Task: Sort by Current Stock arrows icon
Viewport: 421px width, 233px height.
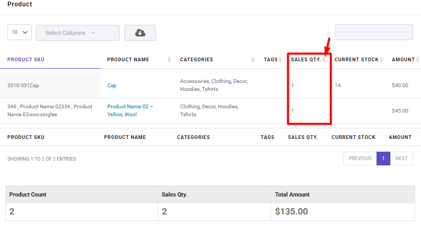Action: (381, 60)
